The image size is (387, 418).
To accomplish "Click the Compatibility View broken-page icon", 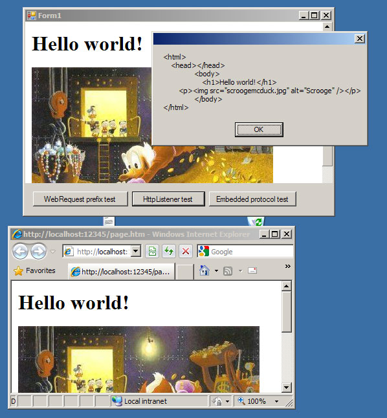I will (152, 251).
